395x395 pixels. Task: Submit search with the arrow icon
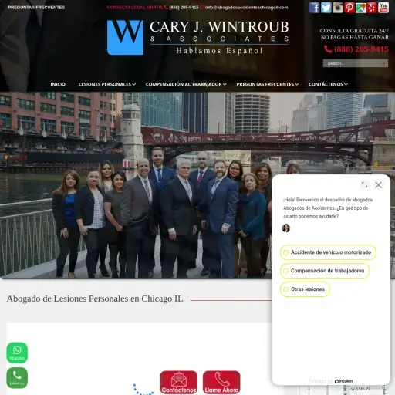tap(383, 63)
